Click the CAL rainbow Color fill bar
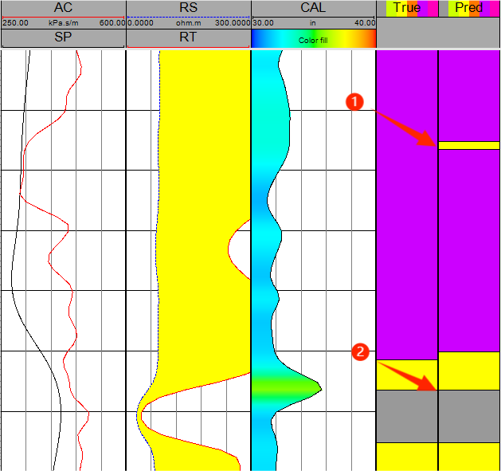 (313, 38)
